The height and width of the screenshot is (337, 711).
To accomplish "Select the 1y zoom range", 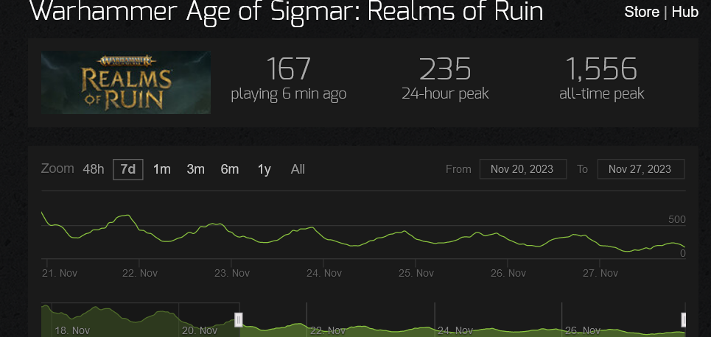I will pos(264,169).
